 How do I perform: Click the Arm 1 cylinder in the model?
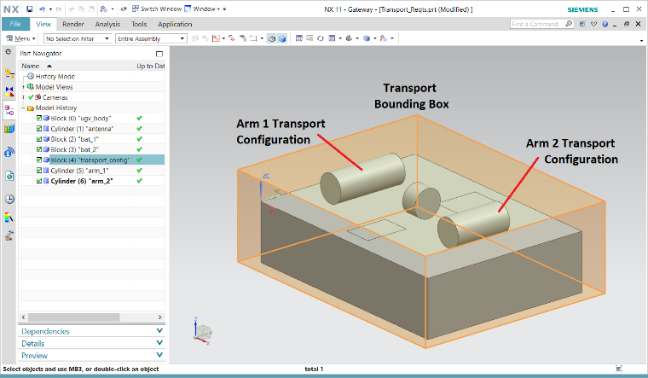(x=363, y=178)
